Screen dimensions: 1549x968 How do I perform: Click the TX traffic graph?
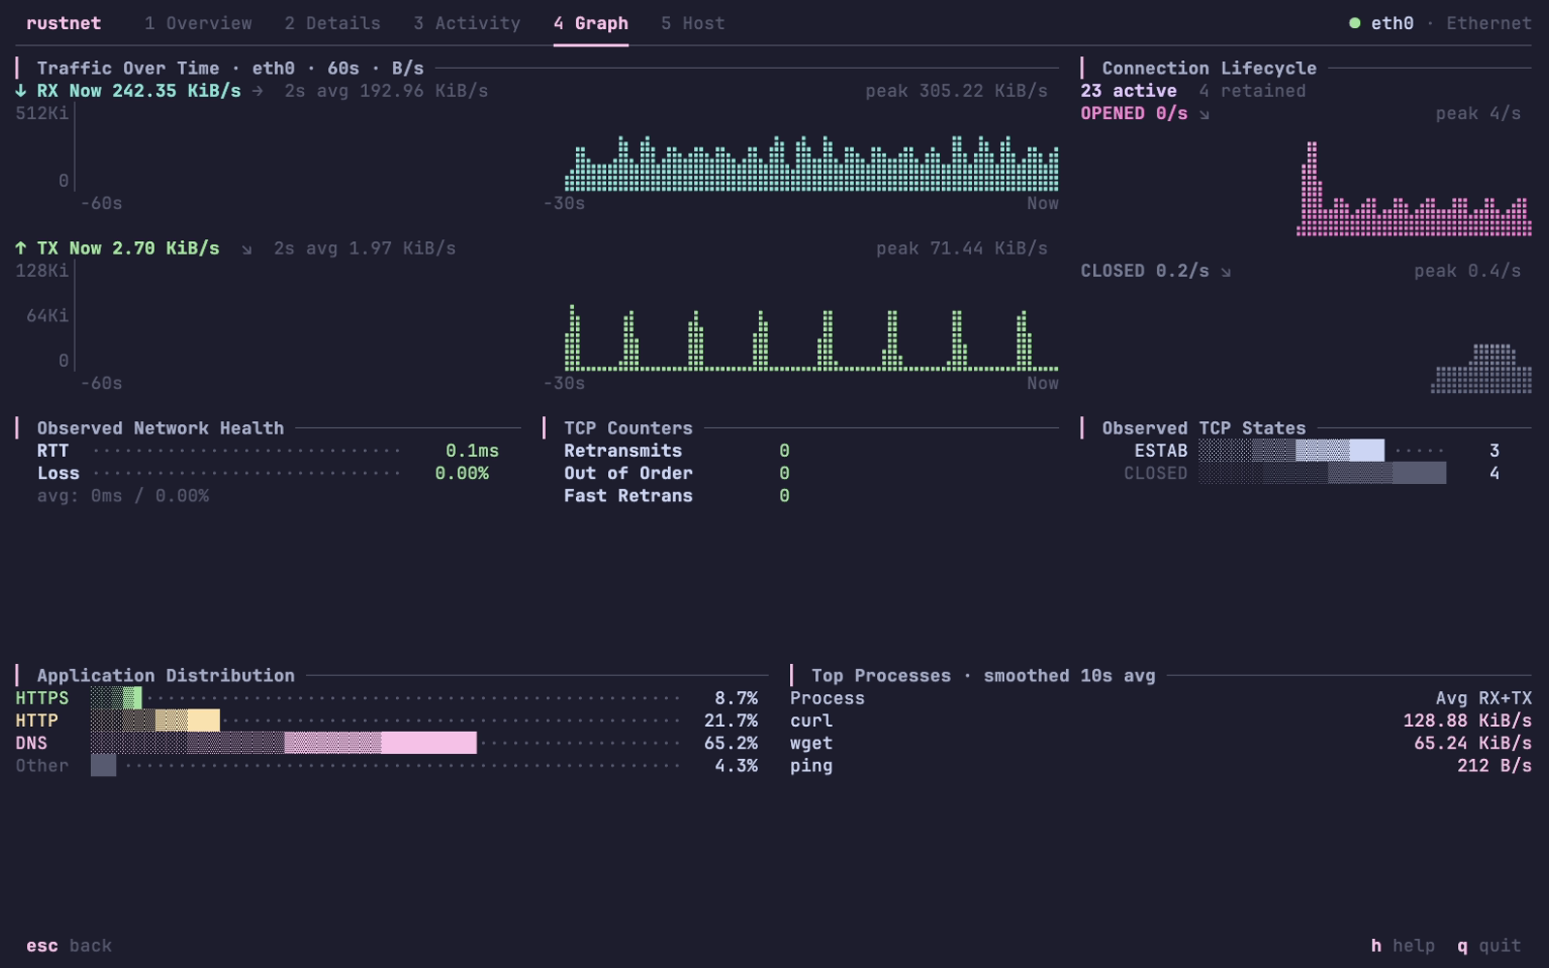click(x=811, y=338)
